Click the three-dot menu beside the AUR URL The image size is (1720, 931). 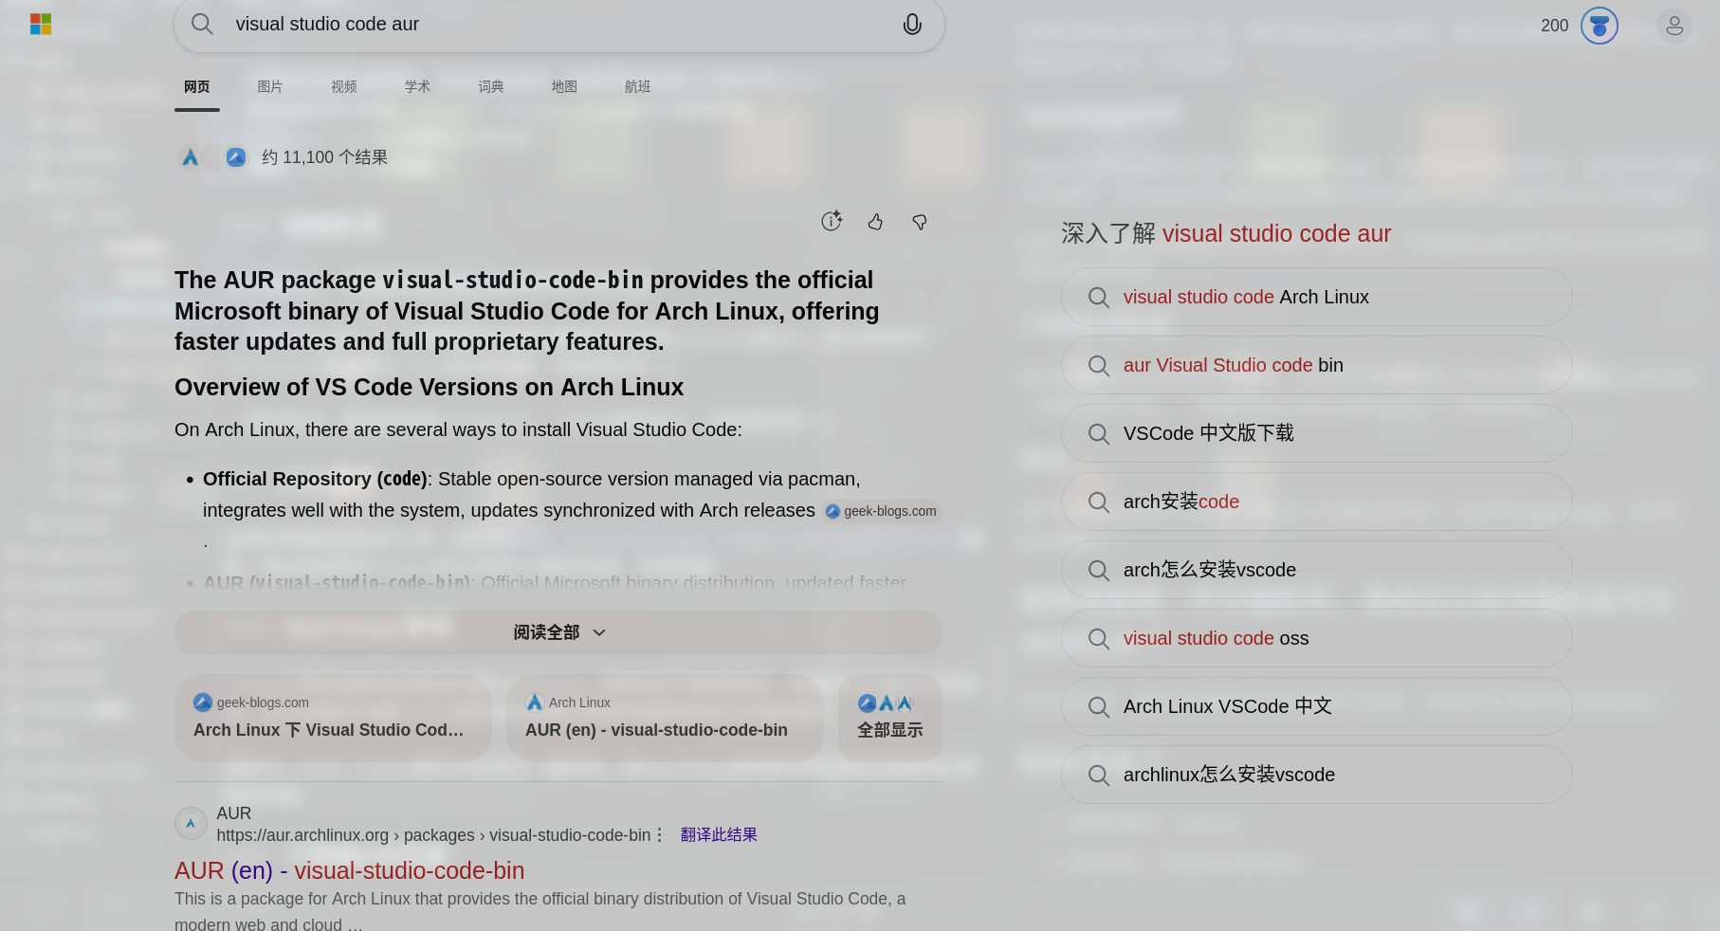click(660, 834)
